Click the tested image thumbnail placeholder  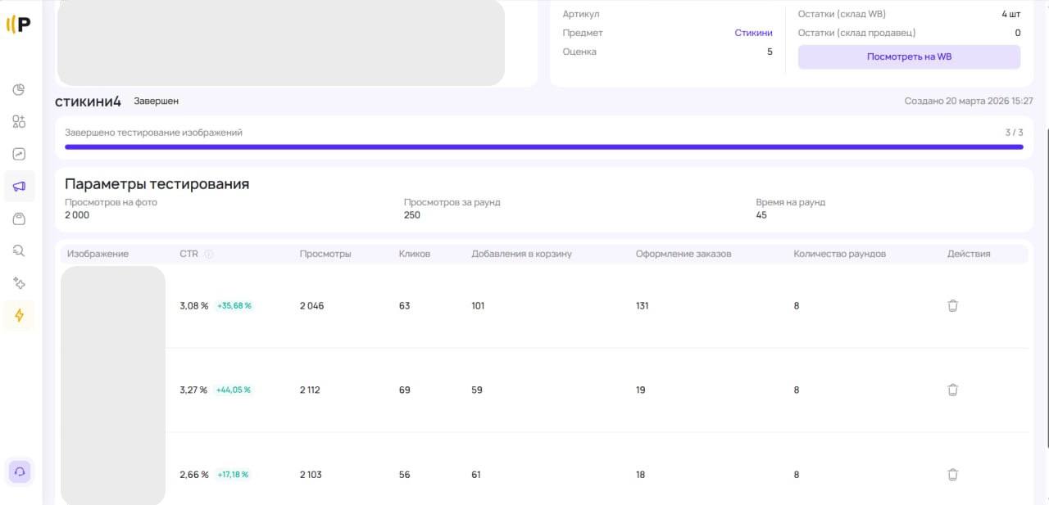point(113,385)
